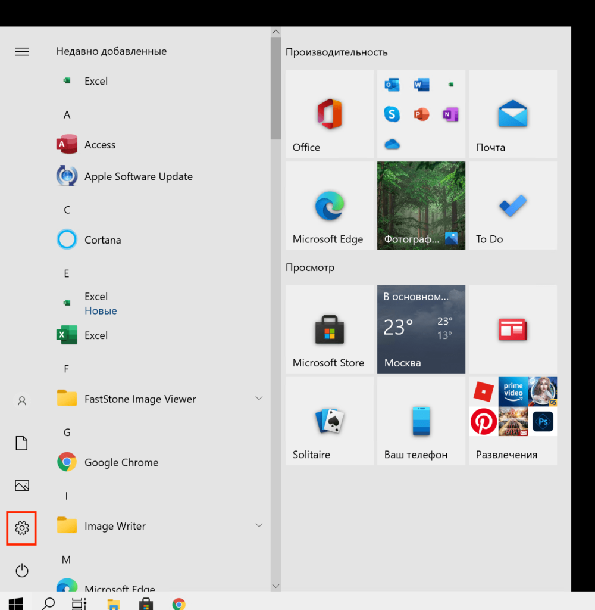
Task: Open the Office tile
Action: (x=330, y=114)
